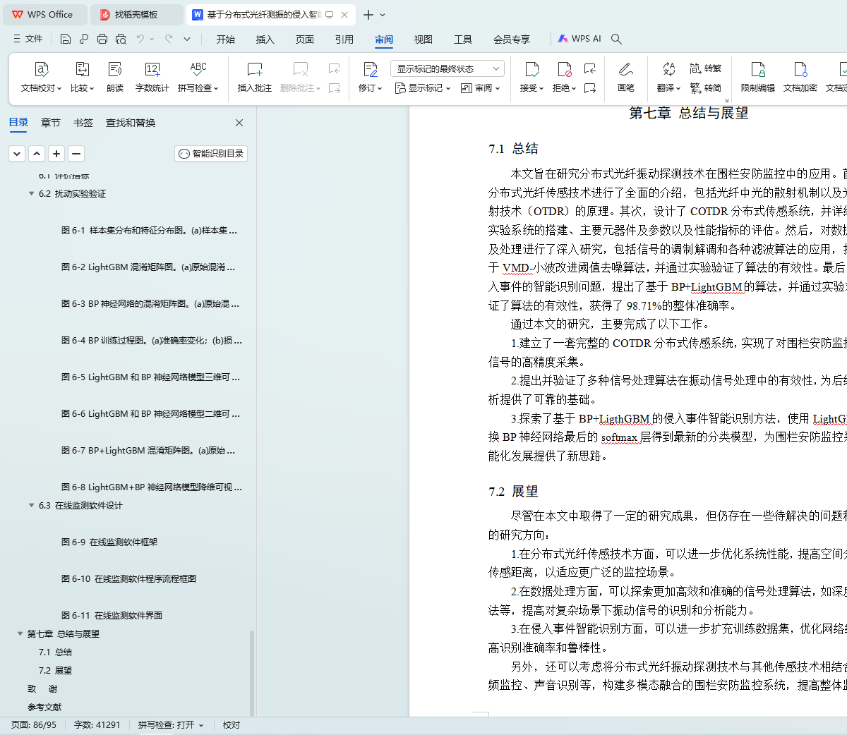Switch to the 开始 ribbon tab
Viewport: 847px width, 735px height.
click(226, 40)
